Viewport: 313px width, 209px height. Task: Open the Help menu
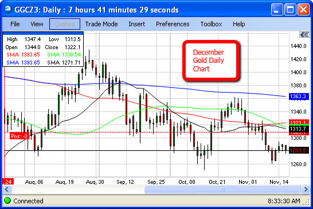tap(238, 24)
